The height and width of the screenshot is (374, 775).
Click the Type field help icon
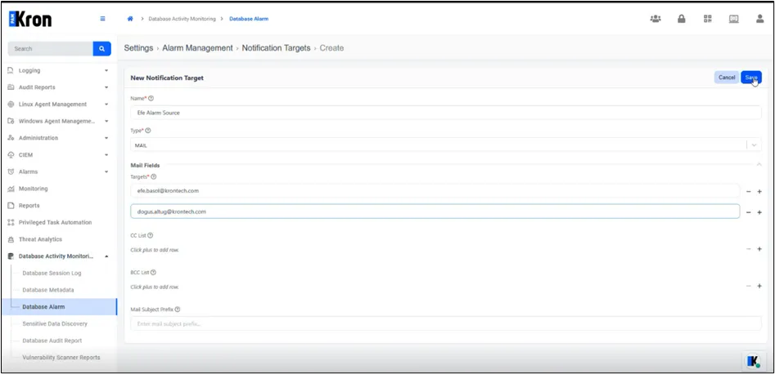(x=148, y=131)
